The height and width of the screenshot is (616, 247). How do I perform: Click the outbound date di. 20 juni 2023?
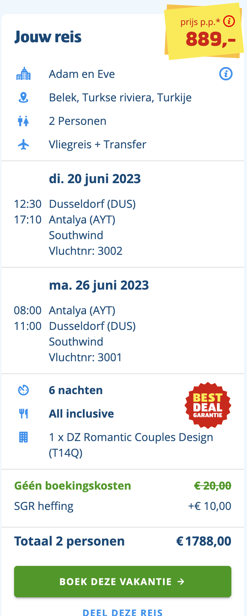coord(95,179)
